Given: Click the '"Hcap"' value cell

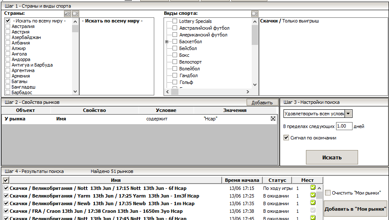Looking at the screenshot, I should (210, 119).
